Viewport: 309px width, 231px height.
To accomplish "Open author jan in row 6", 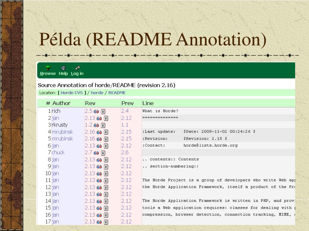I will pyautogui.click(x=56, y=146).
